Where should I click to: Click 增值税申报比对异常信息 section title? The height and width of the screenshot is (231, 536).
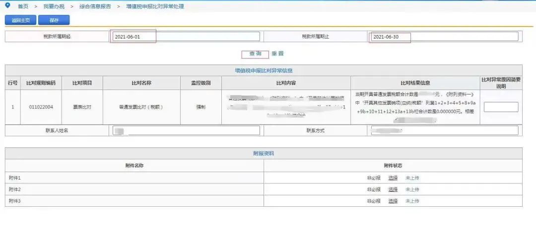pos(264,71)
